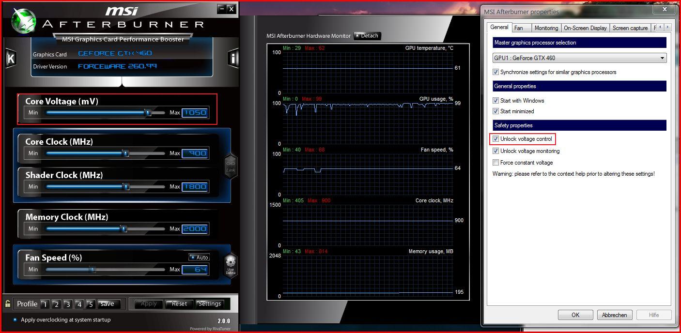Click the Core Voltage slider handle
The image size is (681, 333).
click(x=148, y=112)
